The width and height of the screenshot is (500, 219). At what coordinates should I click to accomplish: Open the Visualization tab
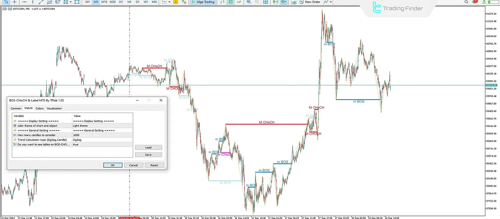pyautogui.click(x=54, y=109)
